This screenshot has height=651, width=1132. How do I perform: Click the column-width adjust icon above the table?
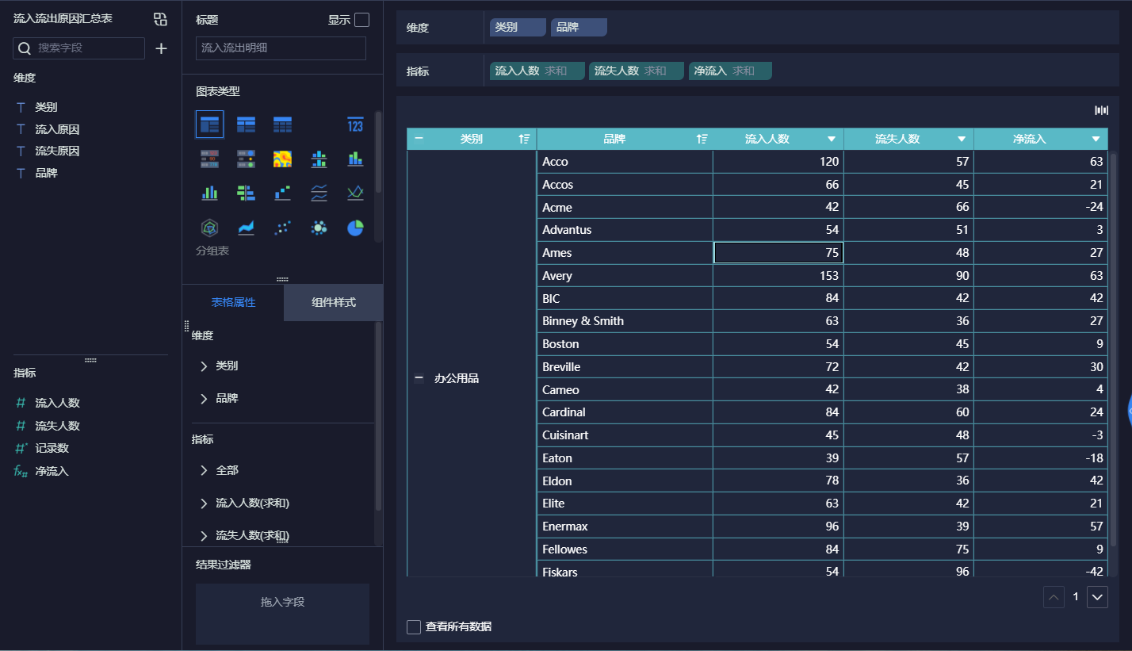pyautogui.click(x=1101, y=110)
